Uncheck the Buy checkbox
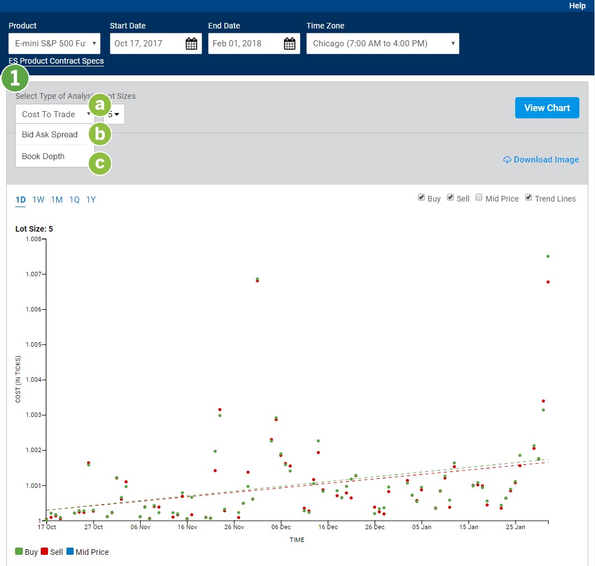Image resolution: width=595 pixels, height=566 pixels. click(x=421, y=198)
